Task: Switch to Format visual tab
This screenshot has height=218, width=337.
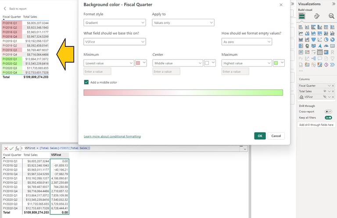Action: pos(316,16)
